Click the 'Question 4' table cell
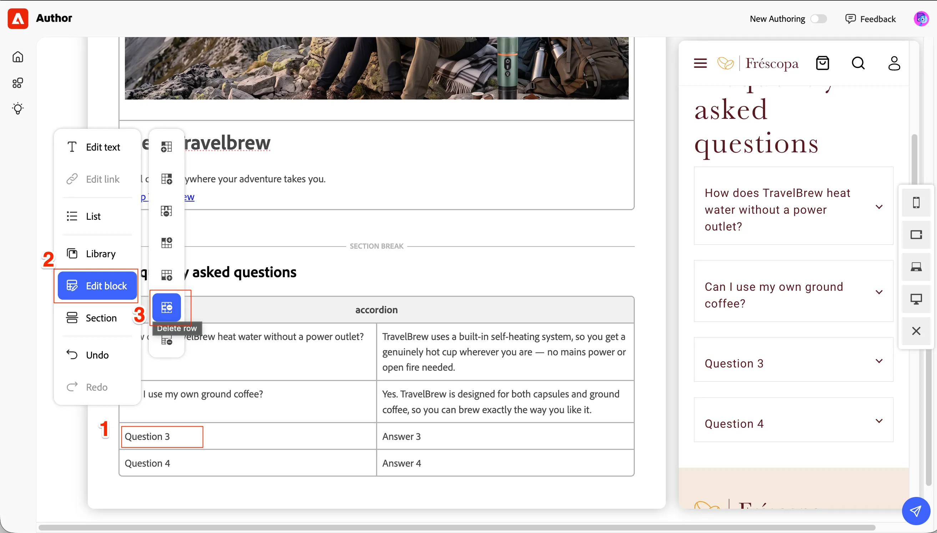937x533 pixels. click(x=248, y=463)
